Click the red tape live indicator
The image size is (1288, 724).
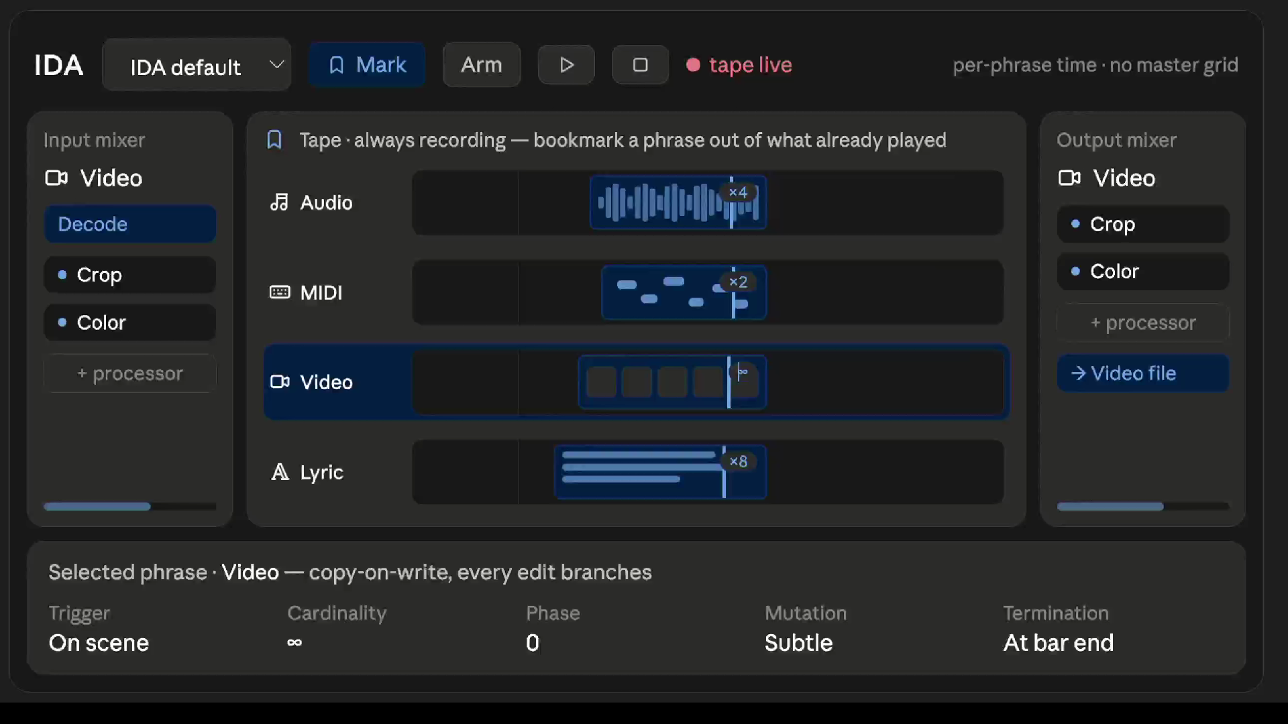pos(739,65)
